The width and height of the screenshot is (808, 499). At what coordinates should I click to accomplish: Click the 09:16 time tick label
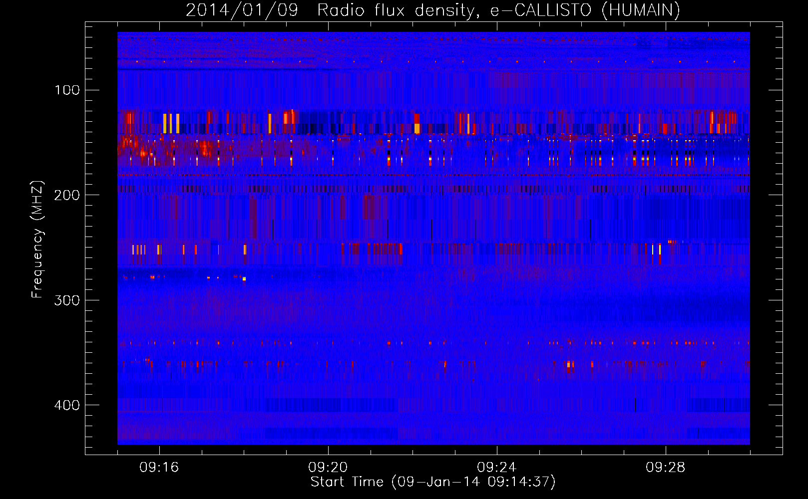coord(159,468)
